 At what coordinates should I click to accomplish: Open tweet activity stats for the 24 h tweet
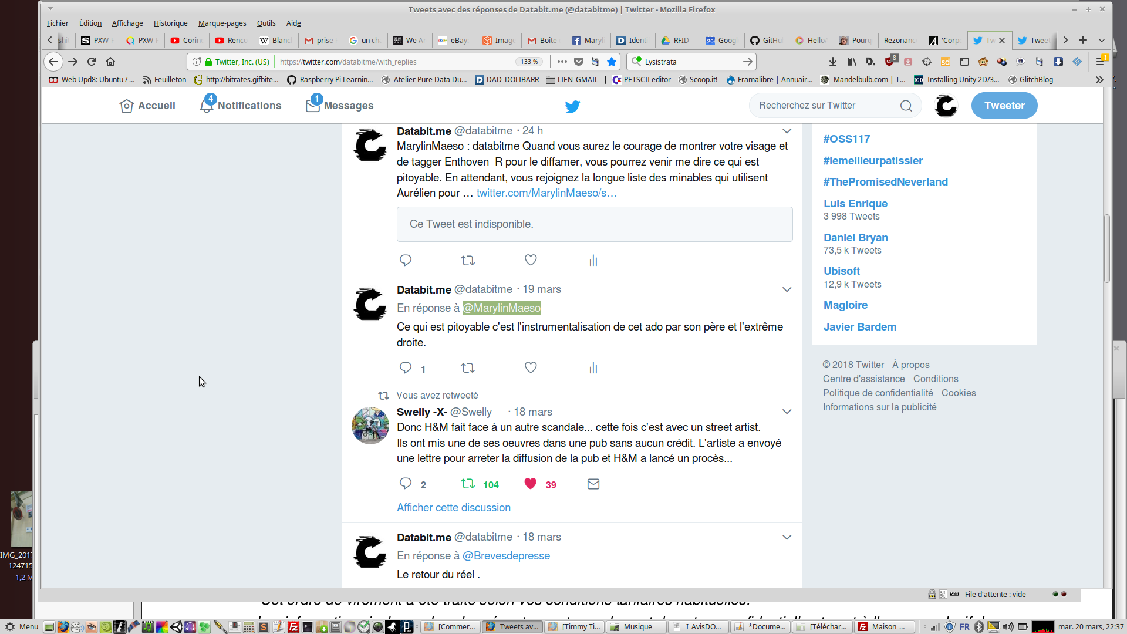(593, 260)
